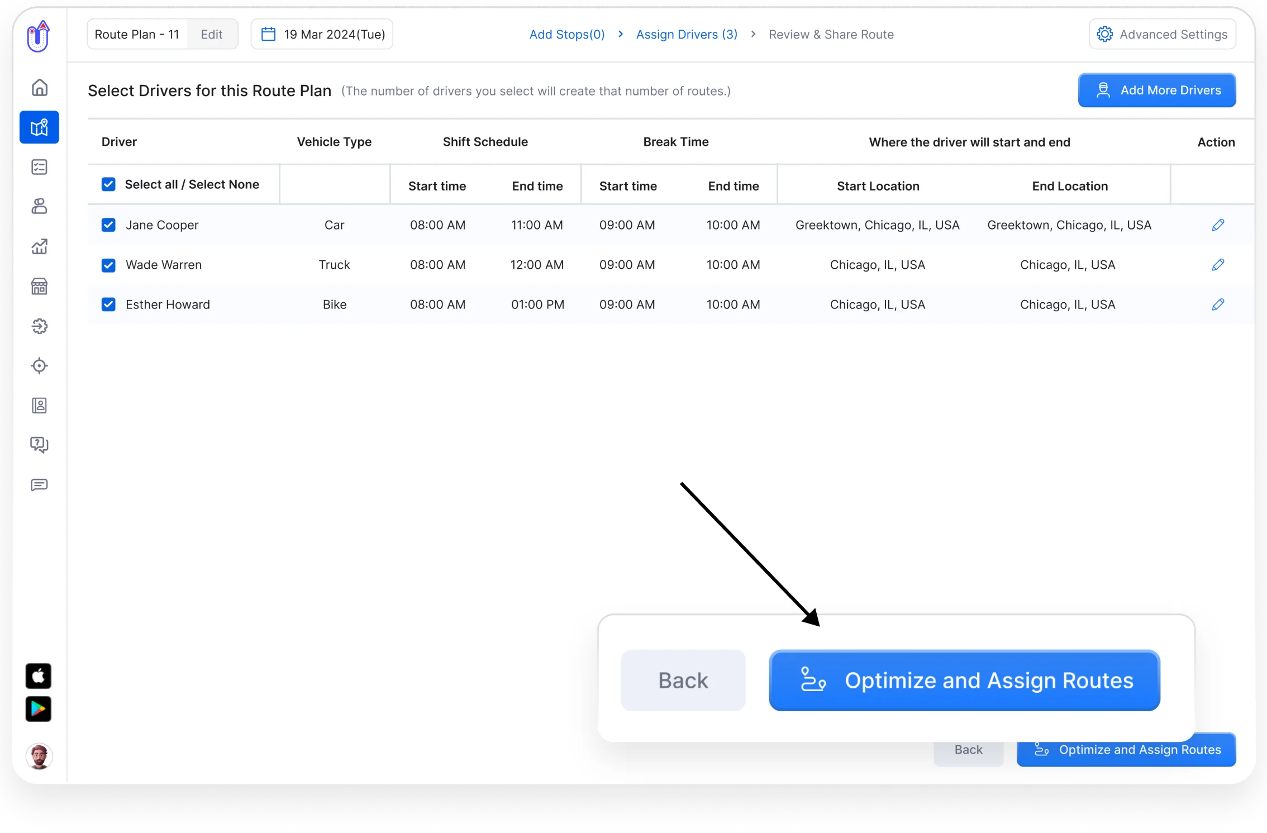1267x833 pixels.
Task: Uncheck Jane Cooper's checkbox
Action: tap(108, 225)
